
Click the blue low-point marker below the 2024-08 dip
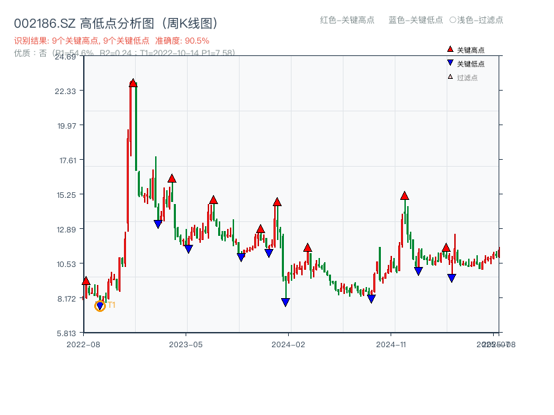(372, 297)
